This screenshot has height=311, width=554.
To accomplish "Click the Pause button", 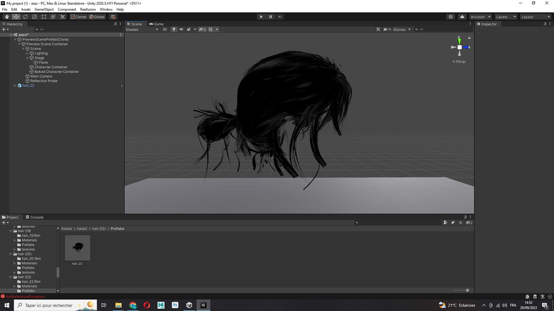I will tap(271, 17).
